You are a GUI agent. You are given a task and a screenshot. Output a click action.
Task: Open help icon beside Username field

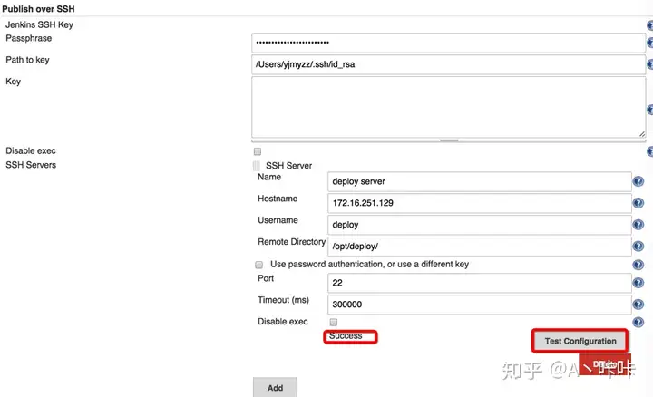pyautogui.click(x=638, y=225)
